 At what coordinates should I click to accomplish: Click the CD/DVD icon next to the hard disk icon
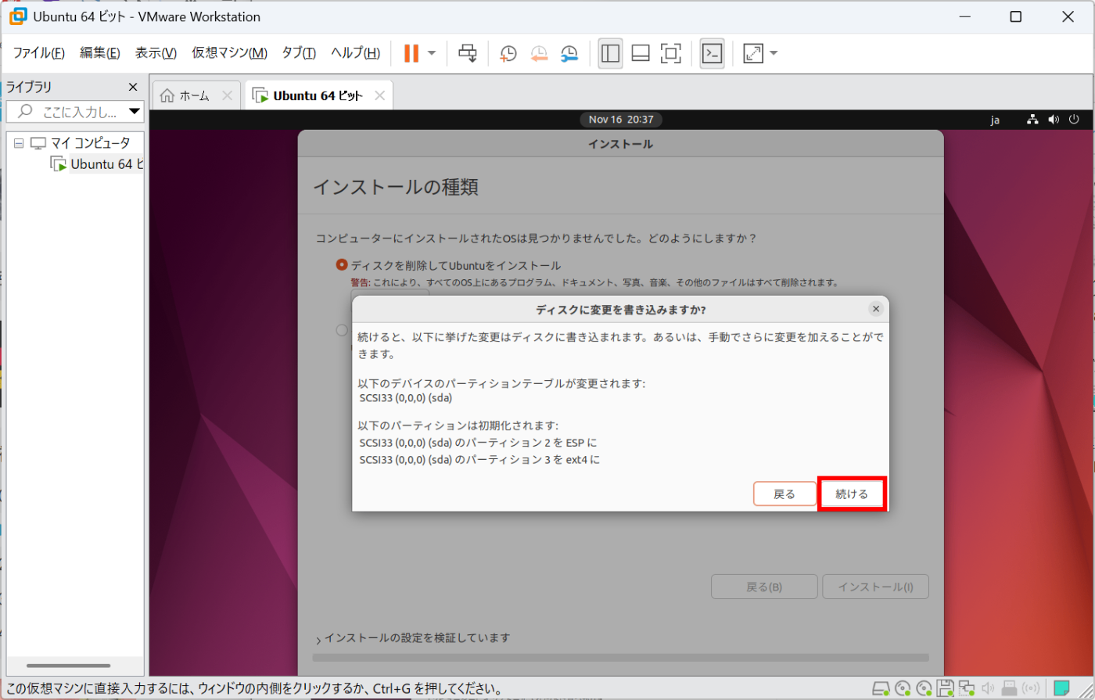point(903,689)
